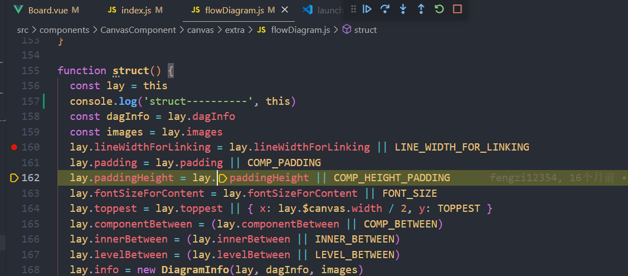Grab the debug toolbar drag handle

coord(353,9)
